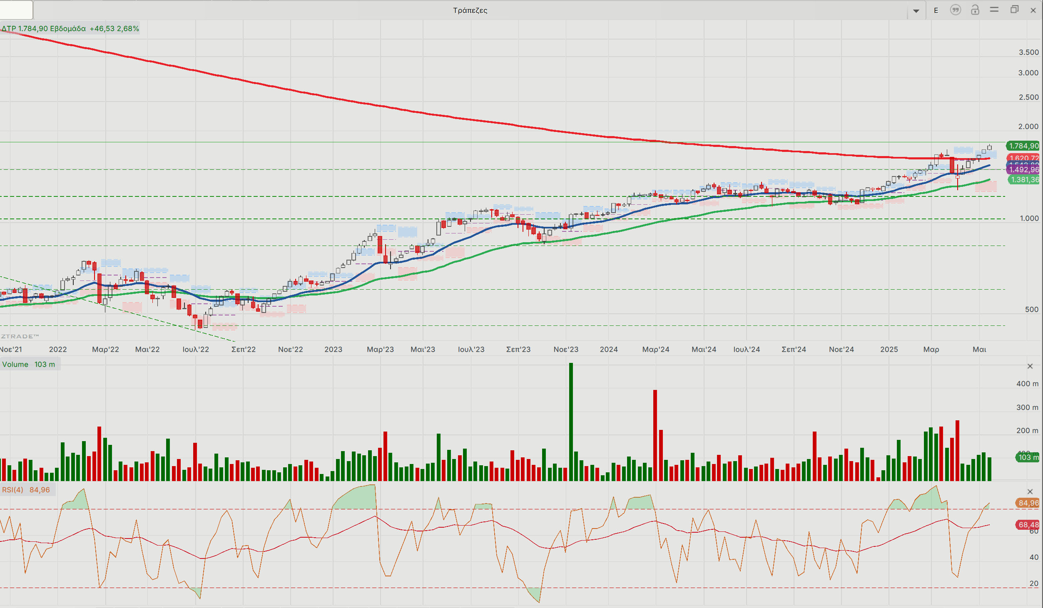Select the Τράπεζες tab title
Viewport: 1043px width, 608px height.
470,10
